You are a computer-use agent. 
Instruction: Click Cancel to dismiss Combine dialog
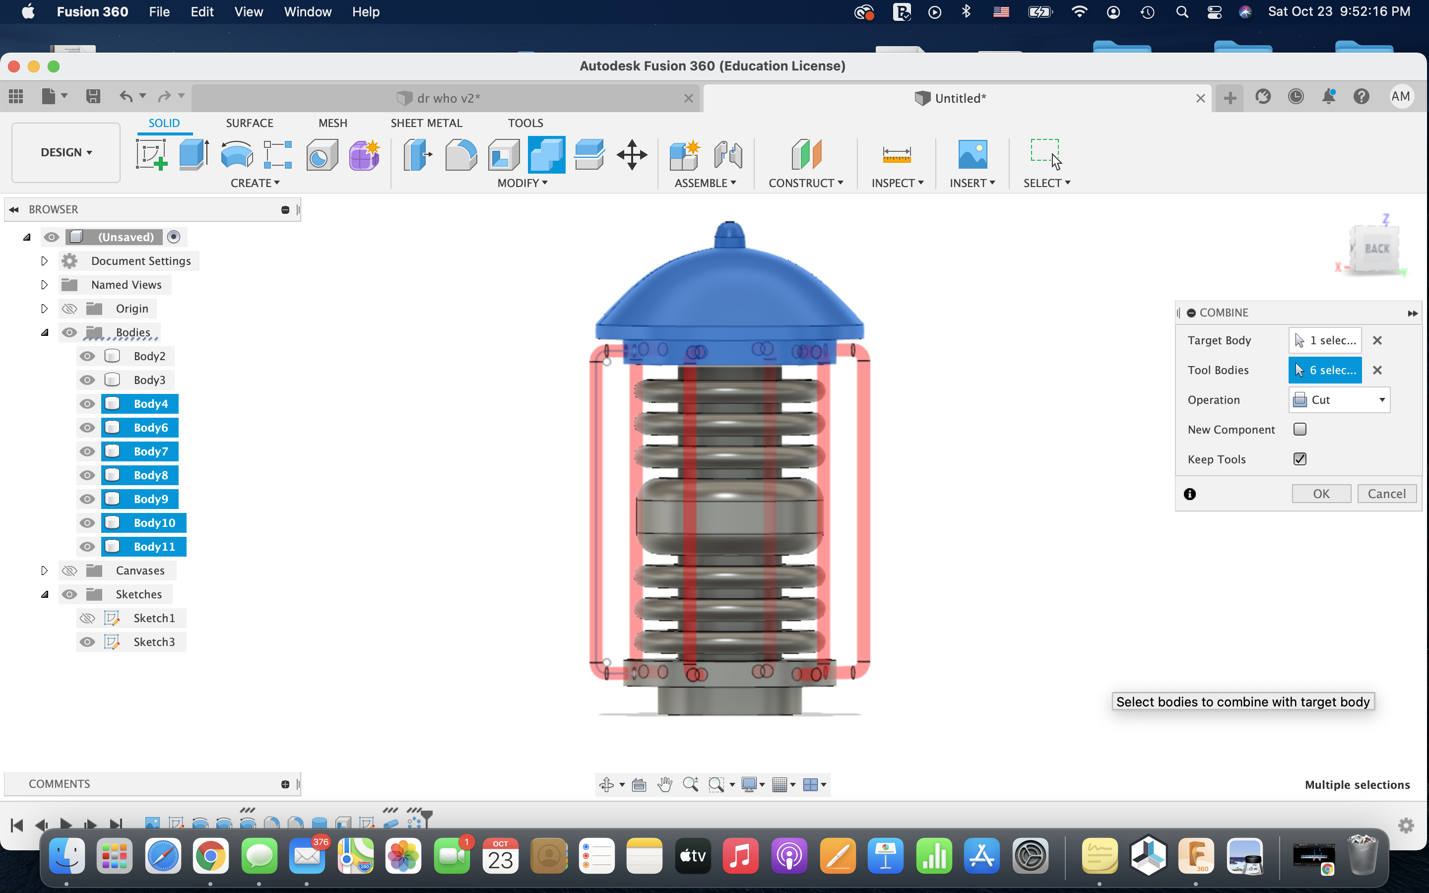click(1388, 494)
